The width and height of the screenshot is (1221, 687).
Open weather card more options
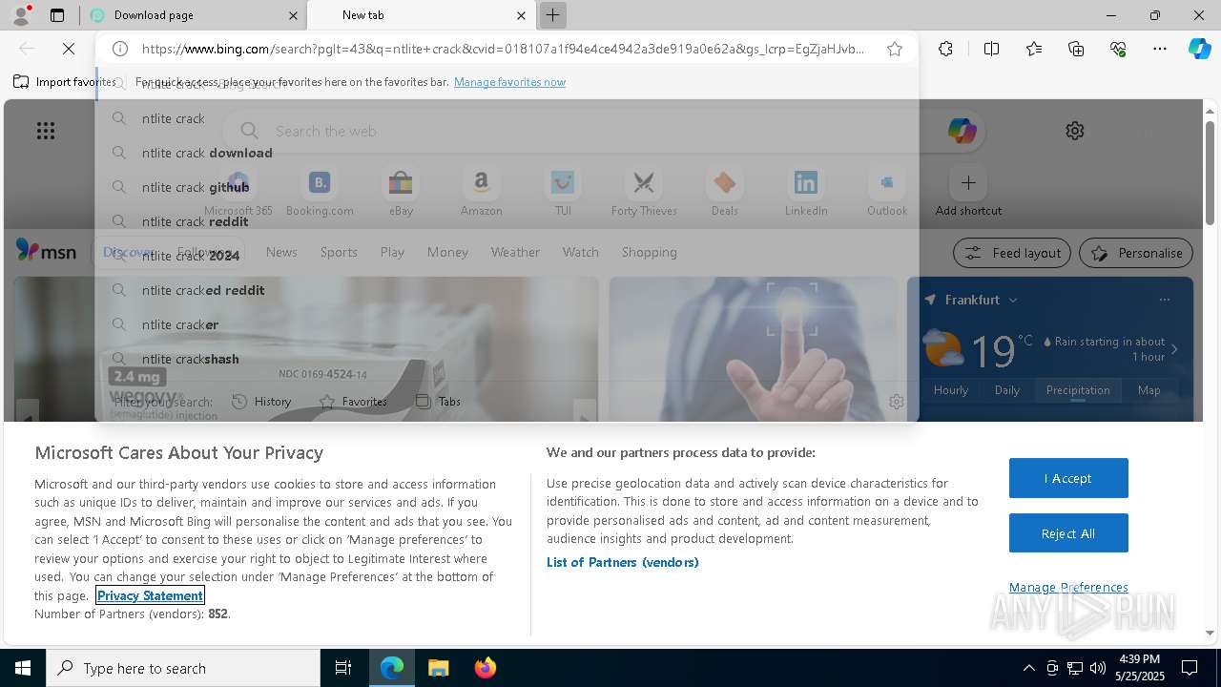[1165, 300]
